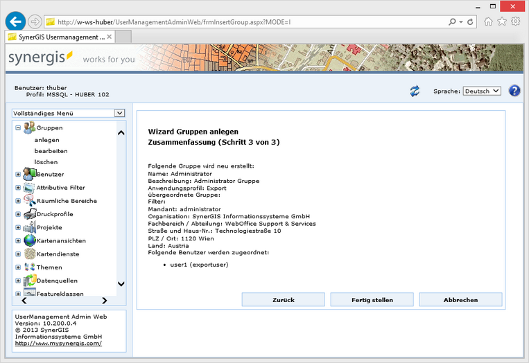Screen dimensions: 529x363
Task: Click the browser address bar URL
Action: [x=208, y=22]
